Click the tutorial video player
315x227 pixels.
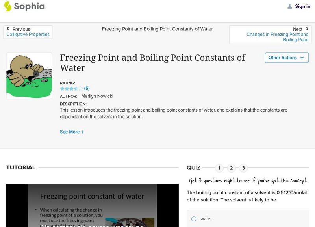click(x=92, y=205)
